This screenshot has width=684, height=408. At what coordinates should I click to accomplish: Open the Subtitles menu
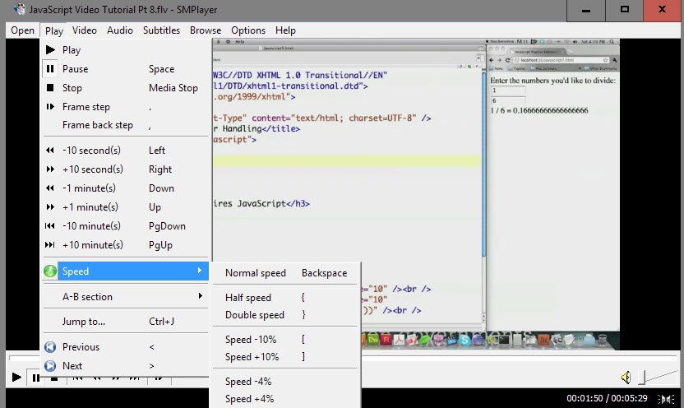[x=161, y=30]
